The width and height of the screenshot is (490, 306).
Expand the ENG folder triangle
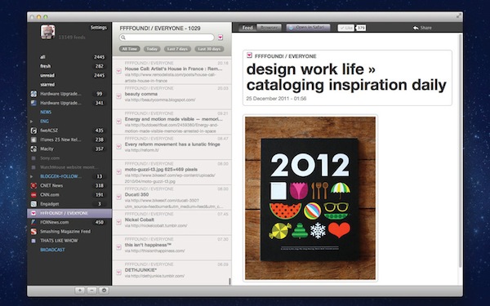[x=31, y=121]
